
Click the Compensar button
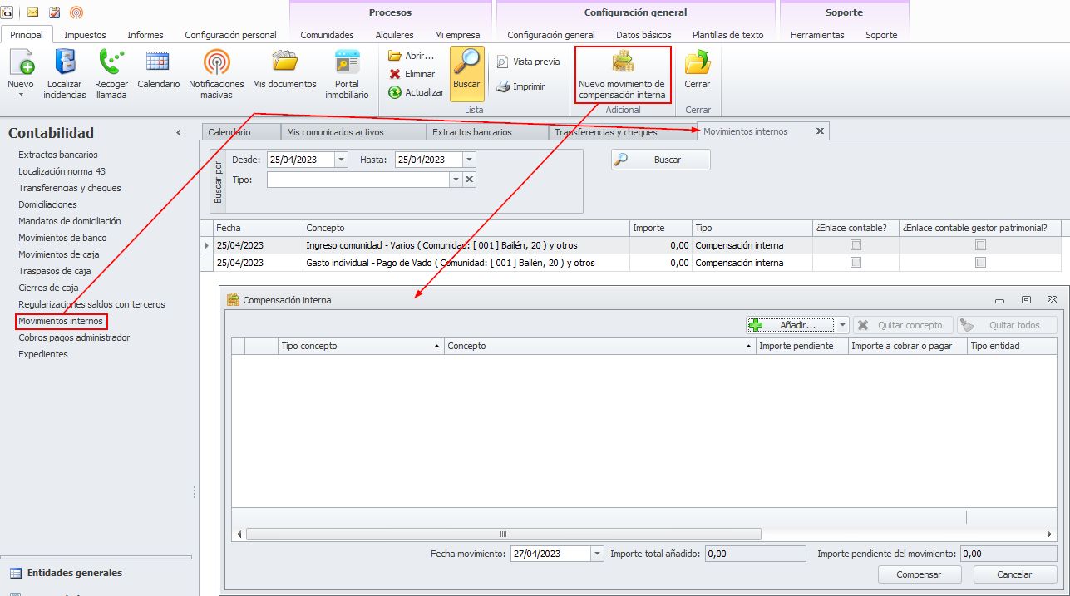coord(920,574)
